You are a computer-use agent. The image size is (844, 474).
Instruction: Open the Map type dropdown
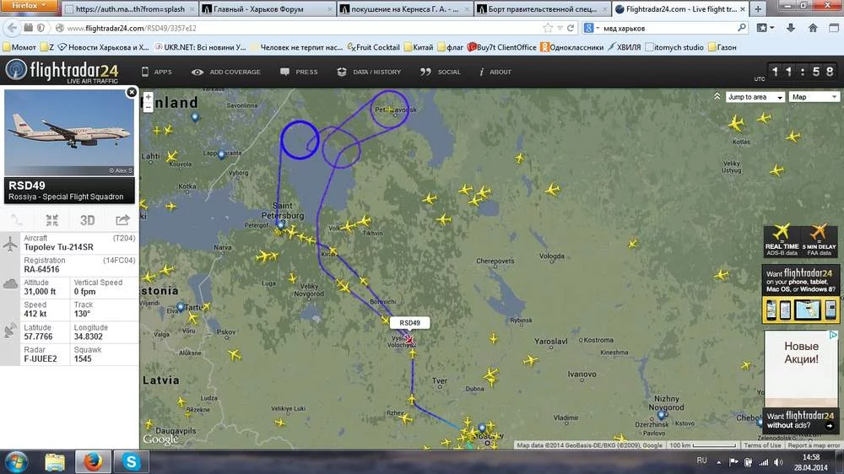click(x=814, y=97)
